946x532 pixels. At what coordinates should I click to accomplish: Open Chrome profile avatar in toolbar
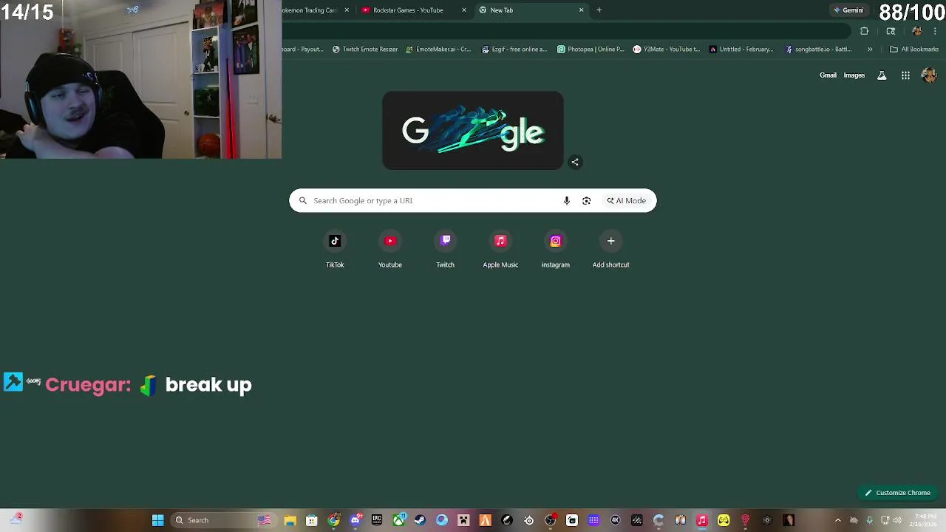click(917, 31)
